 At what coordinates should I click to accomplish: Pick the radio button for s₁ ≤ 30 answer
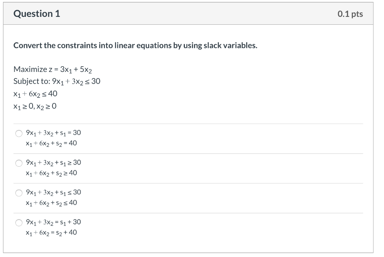[x=19, y=193]
